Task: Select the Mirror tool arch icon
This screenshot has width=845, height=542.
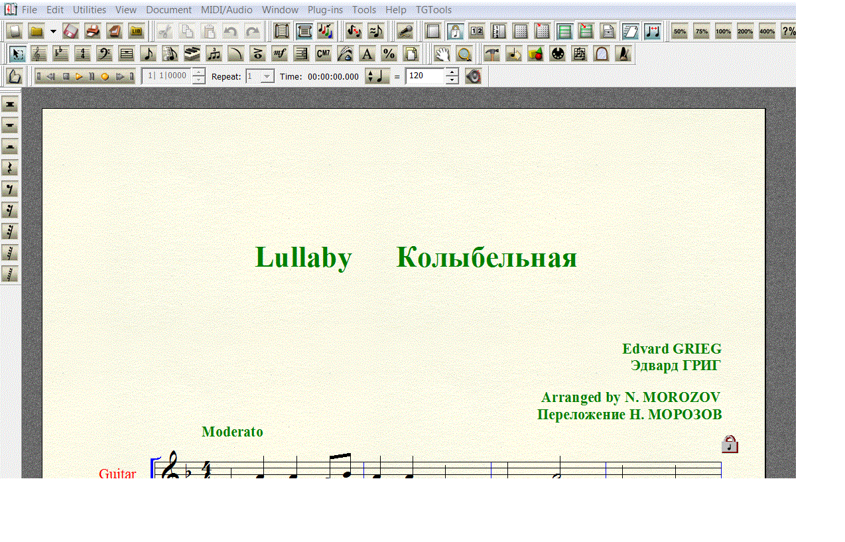Action: tap(602, 54)
